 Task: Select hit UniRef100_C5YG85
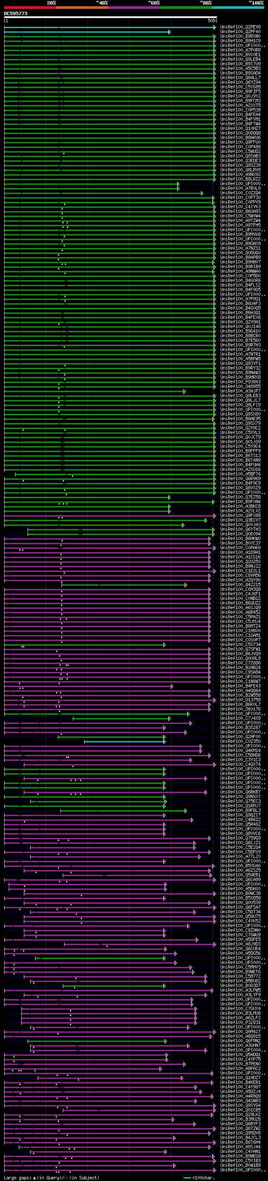coord(240,87)
